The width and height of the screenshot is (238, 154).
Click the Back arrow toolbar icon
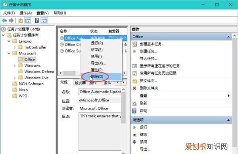[4, 20]
